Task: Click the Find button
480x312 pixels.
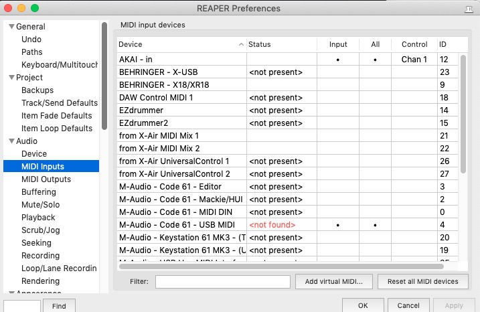Action: pos(58,306)
